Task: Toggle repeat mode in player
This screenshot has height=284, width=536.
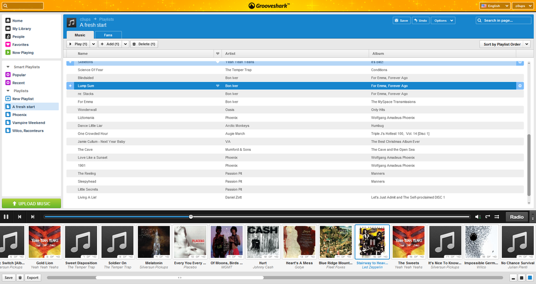Action: pyautogui.click(x=488, y=217)
